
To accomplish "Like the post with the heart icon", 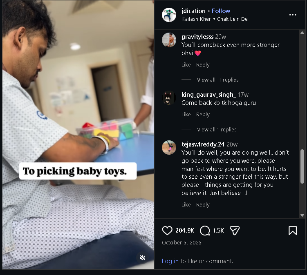I will click(167, 231).
